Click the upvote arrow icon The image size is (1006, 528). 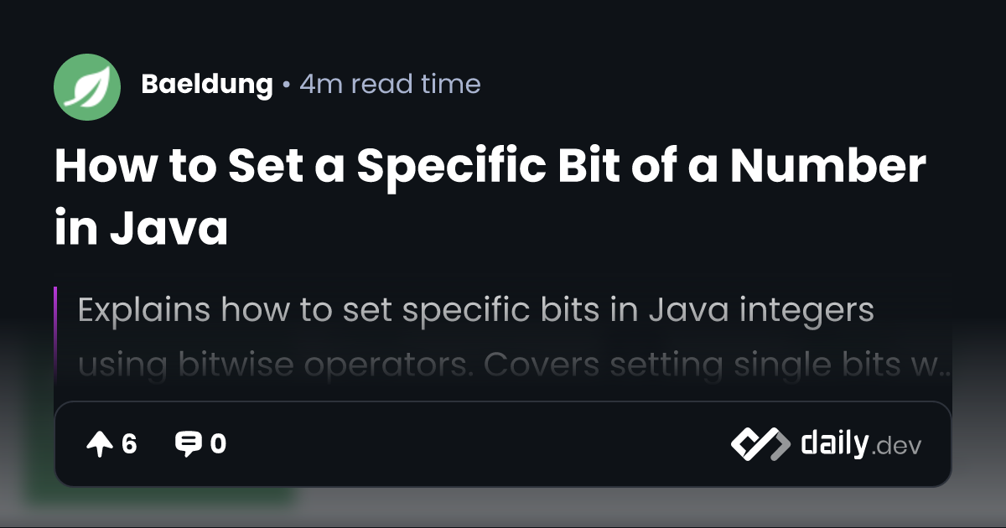tap(99, 444)
